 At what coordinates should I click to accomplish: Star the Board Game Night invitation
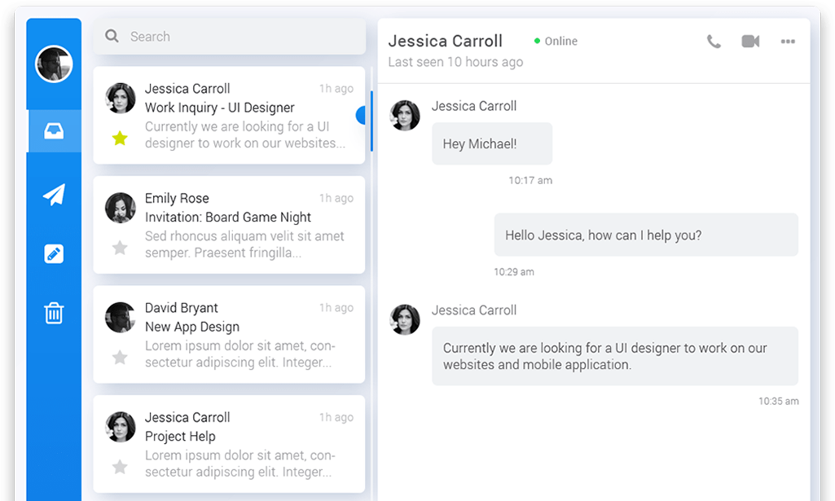click(x=120, y=248)
